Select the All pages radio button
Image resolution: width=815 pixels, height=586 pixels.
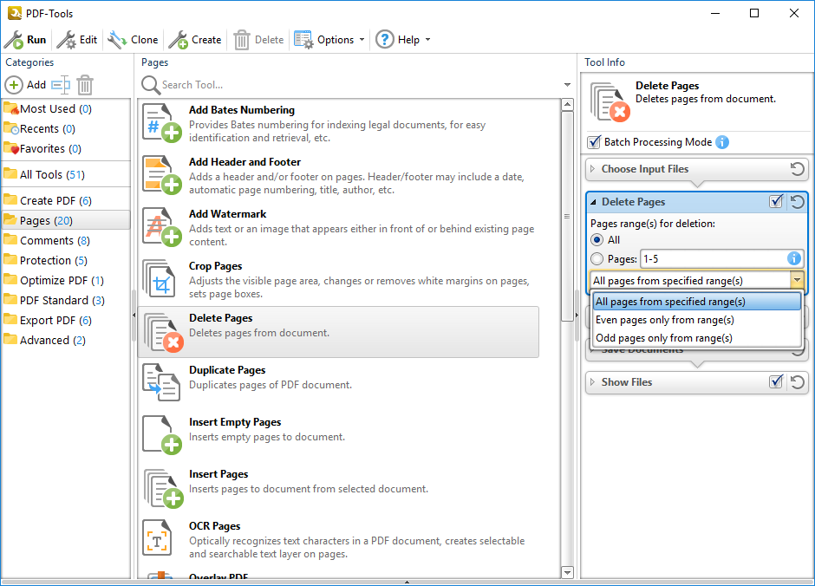(597, 240)
